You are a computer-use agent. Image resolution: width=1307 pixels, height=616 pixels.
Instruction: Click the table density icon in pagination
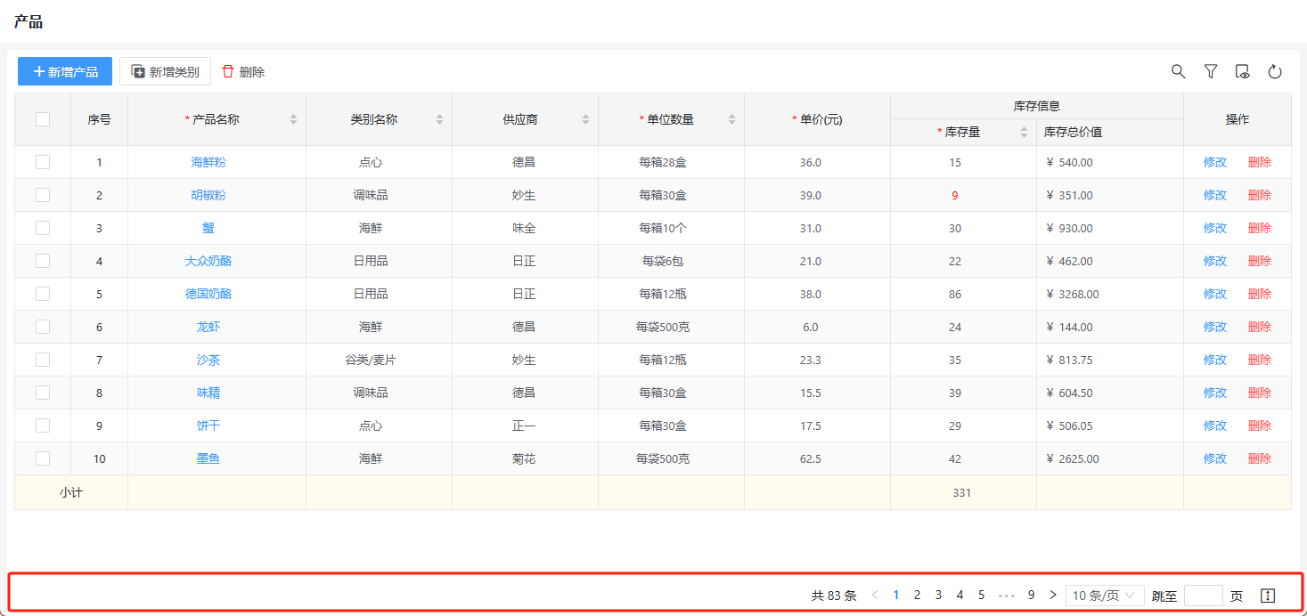(1268, 596)
